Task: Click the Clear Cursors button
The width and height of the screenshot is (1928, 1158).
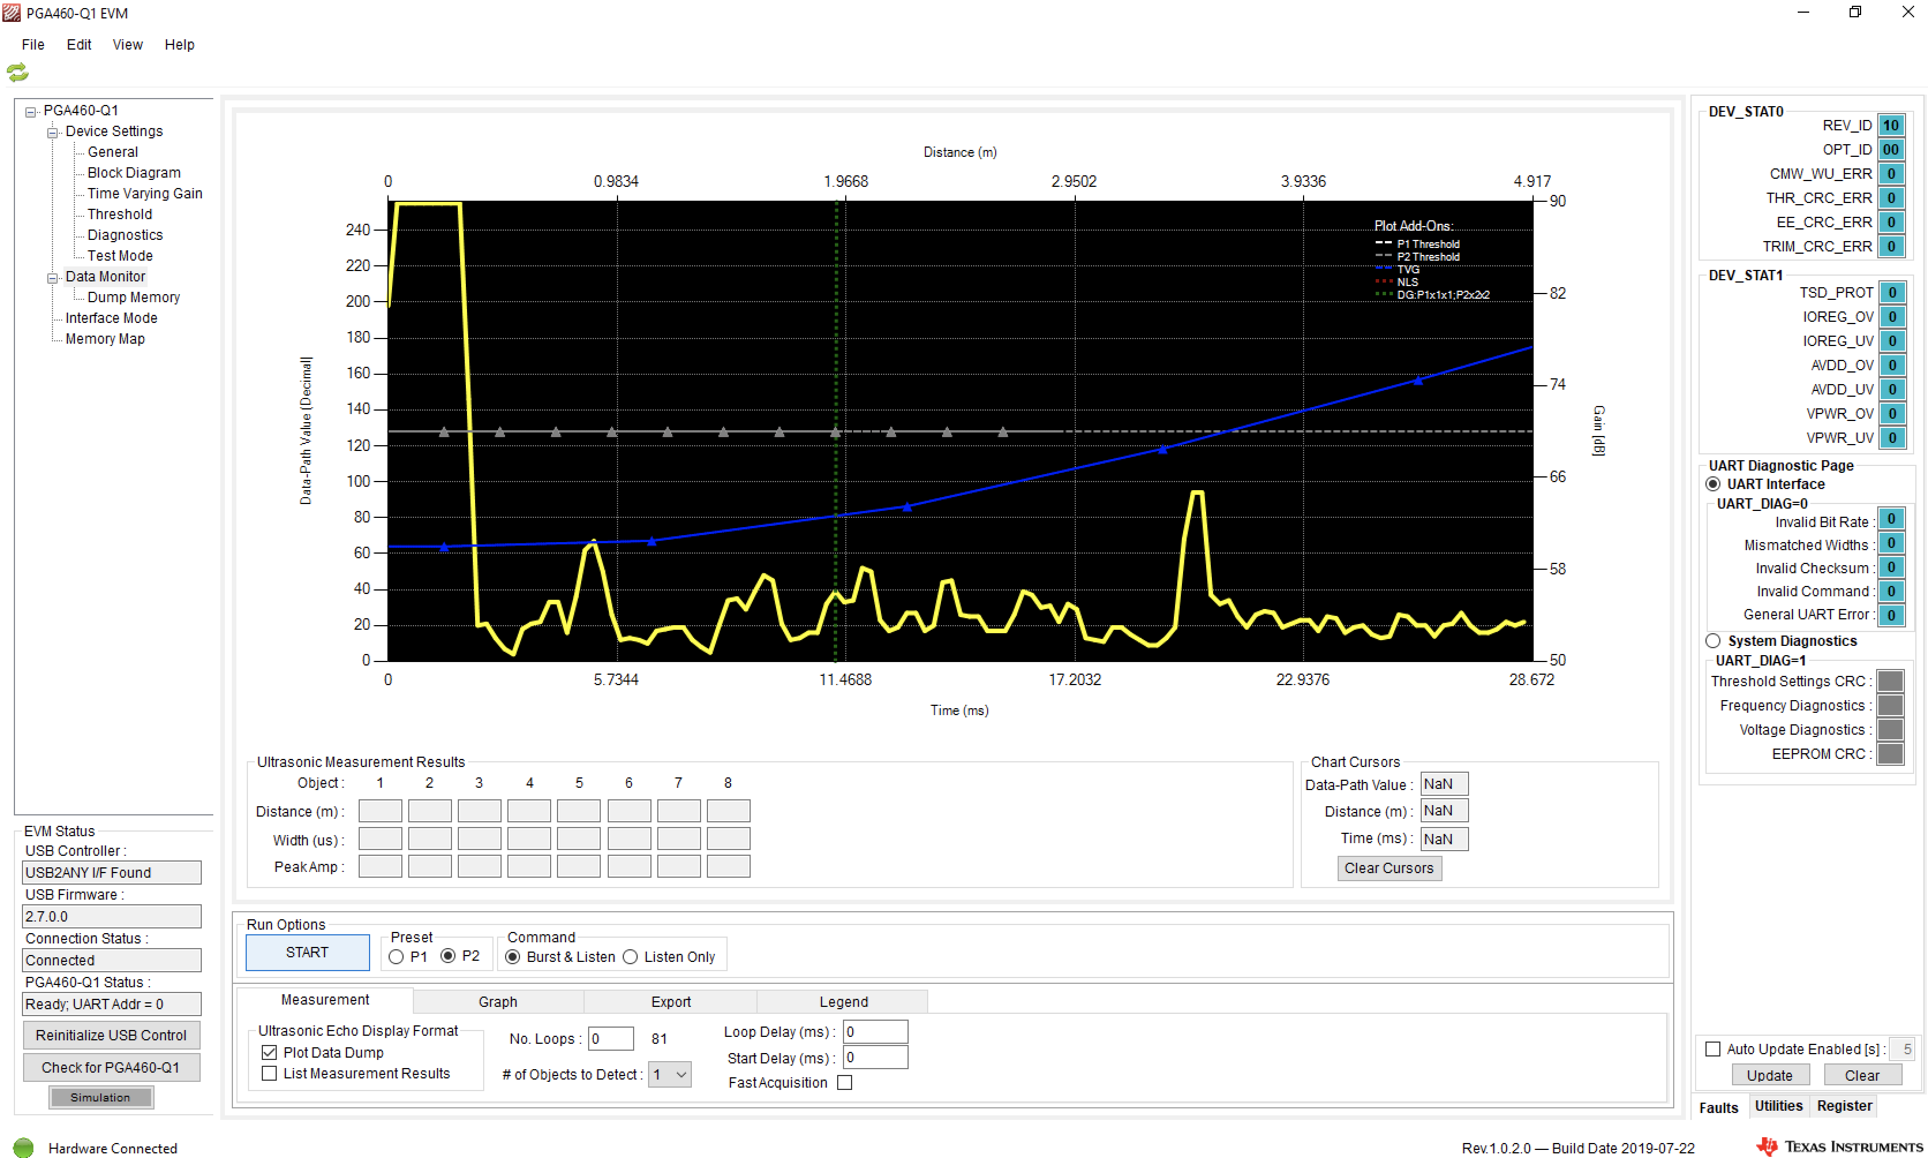Action: tap(1387, 867)
